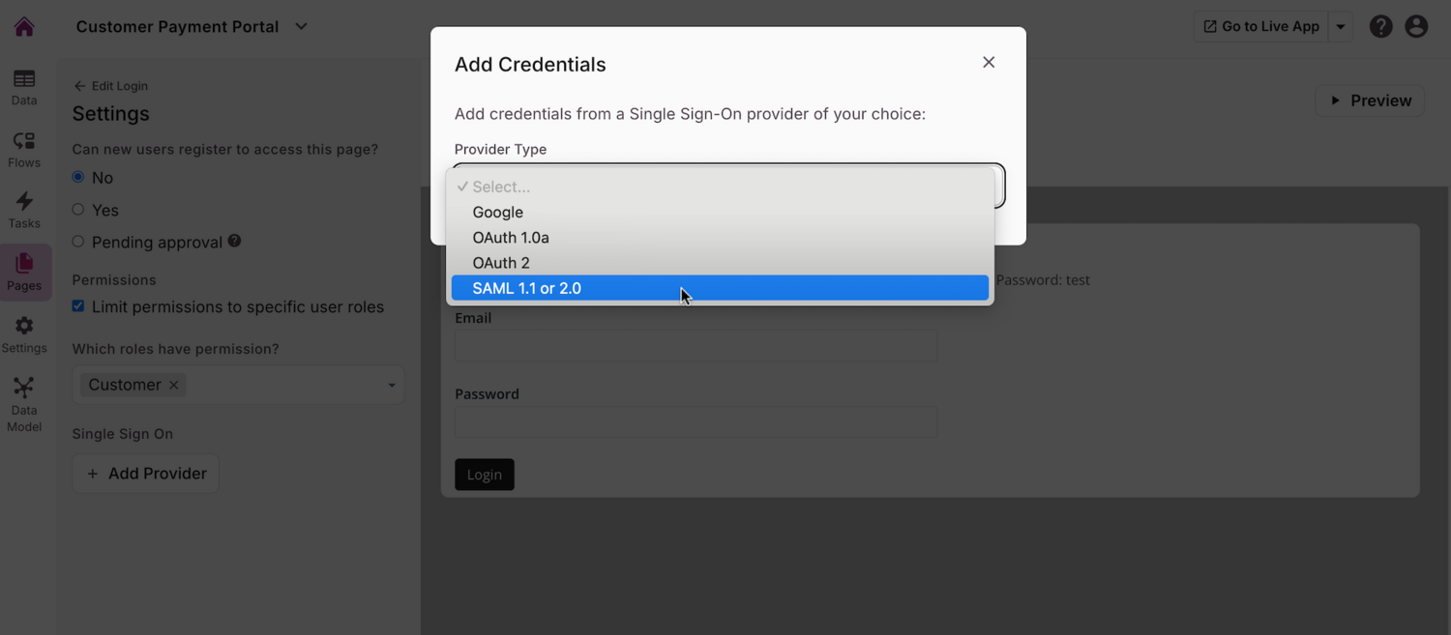Click the Pending approval info icon
1451x635 pixels.
tap(234, 241)
